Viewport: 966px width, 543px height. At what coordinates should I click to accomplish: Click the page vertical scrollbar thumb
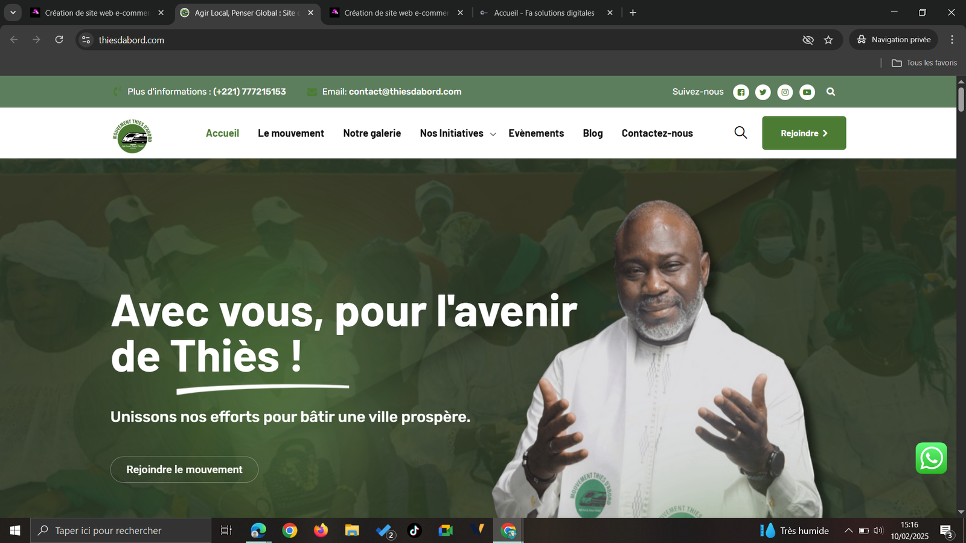pos(961,100)
